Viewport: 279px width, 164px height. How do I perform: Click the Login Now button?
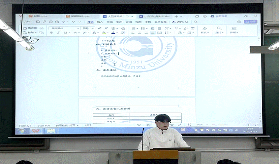tap(219, 16)
